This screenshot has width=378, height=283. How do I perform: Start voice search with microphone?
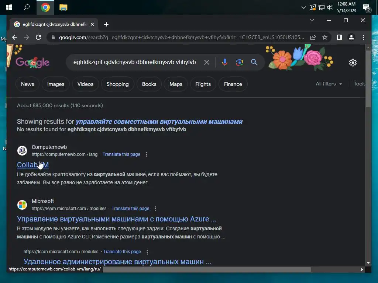coord(224,62)
